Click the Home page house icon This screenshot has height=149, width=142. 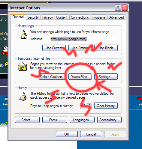coord(23,34)
